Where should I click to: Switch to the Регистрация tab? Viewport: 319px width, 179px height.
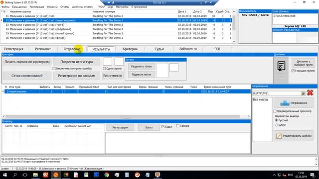click(14, 49)
